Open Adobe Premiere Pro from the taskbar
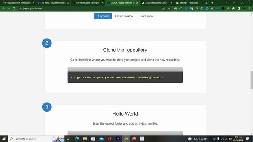 (x=118, y=138)
